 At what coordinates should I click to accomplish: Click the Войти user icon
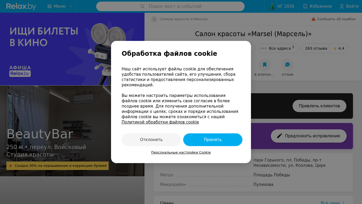342,6
